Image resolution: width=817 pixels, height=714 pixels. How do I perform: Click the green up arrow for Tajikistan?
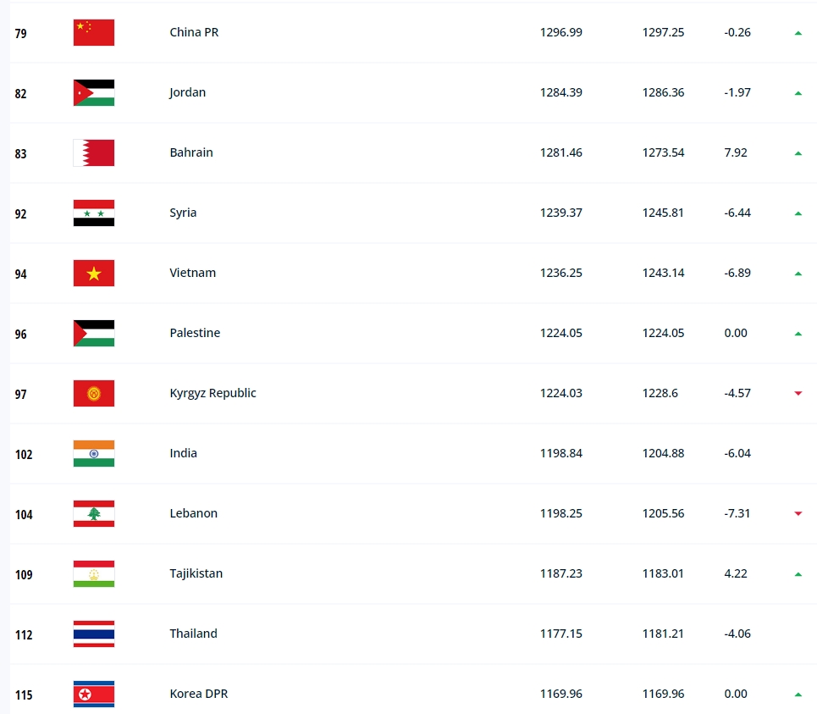pos(798,574)
